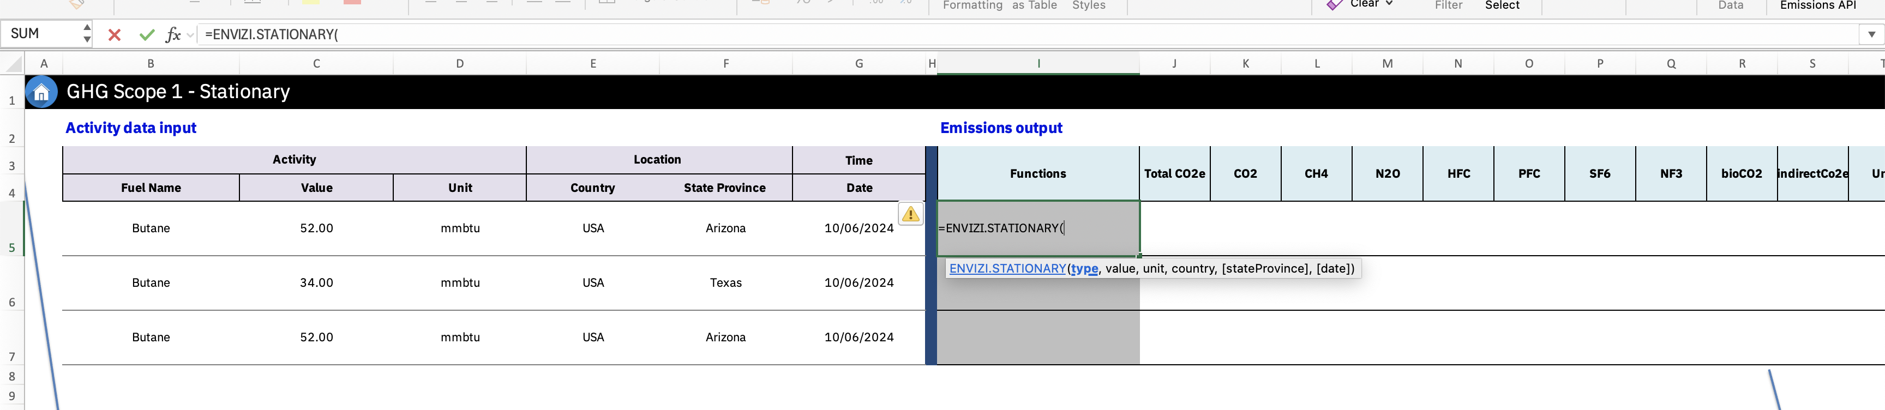The height and width of the screenshot is (410, 1885).
Task: Open the Emissions API ribbon item
Action: (x=1818, y=6)
